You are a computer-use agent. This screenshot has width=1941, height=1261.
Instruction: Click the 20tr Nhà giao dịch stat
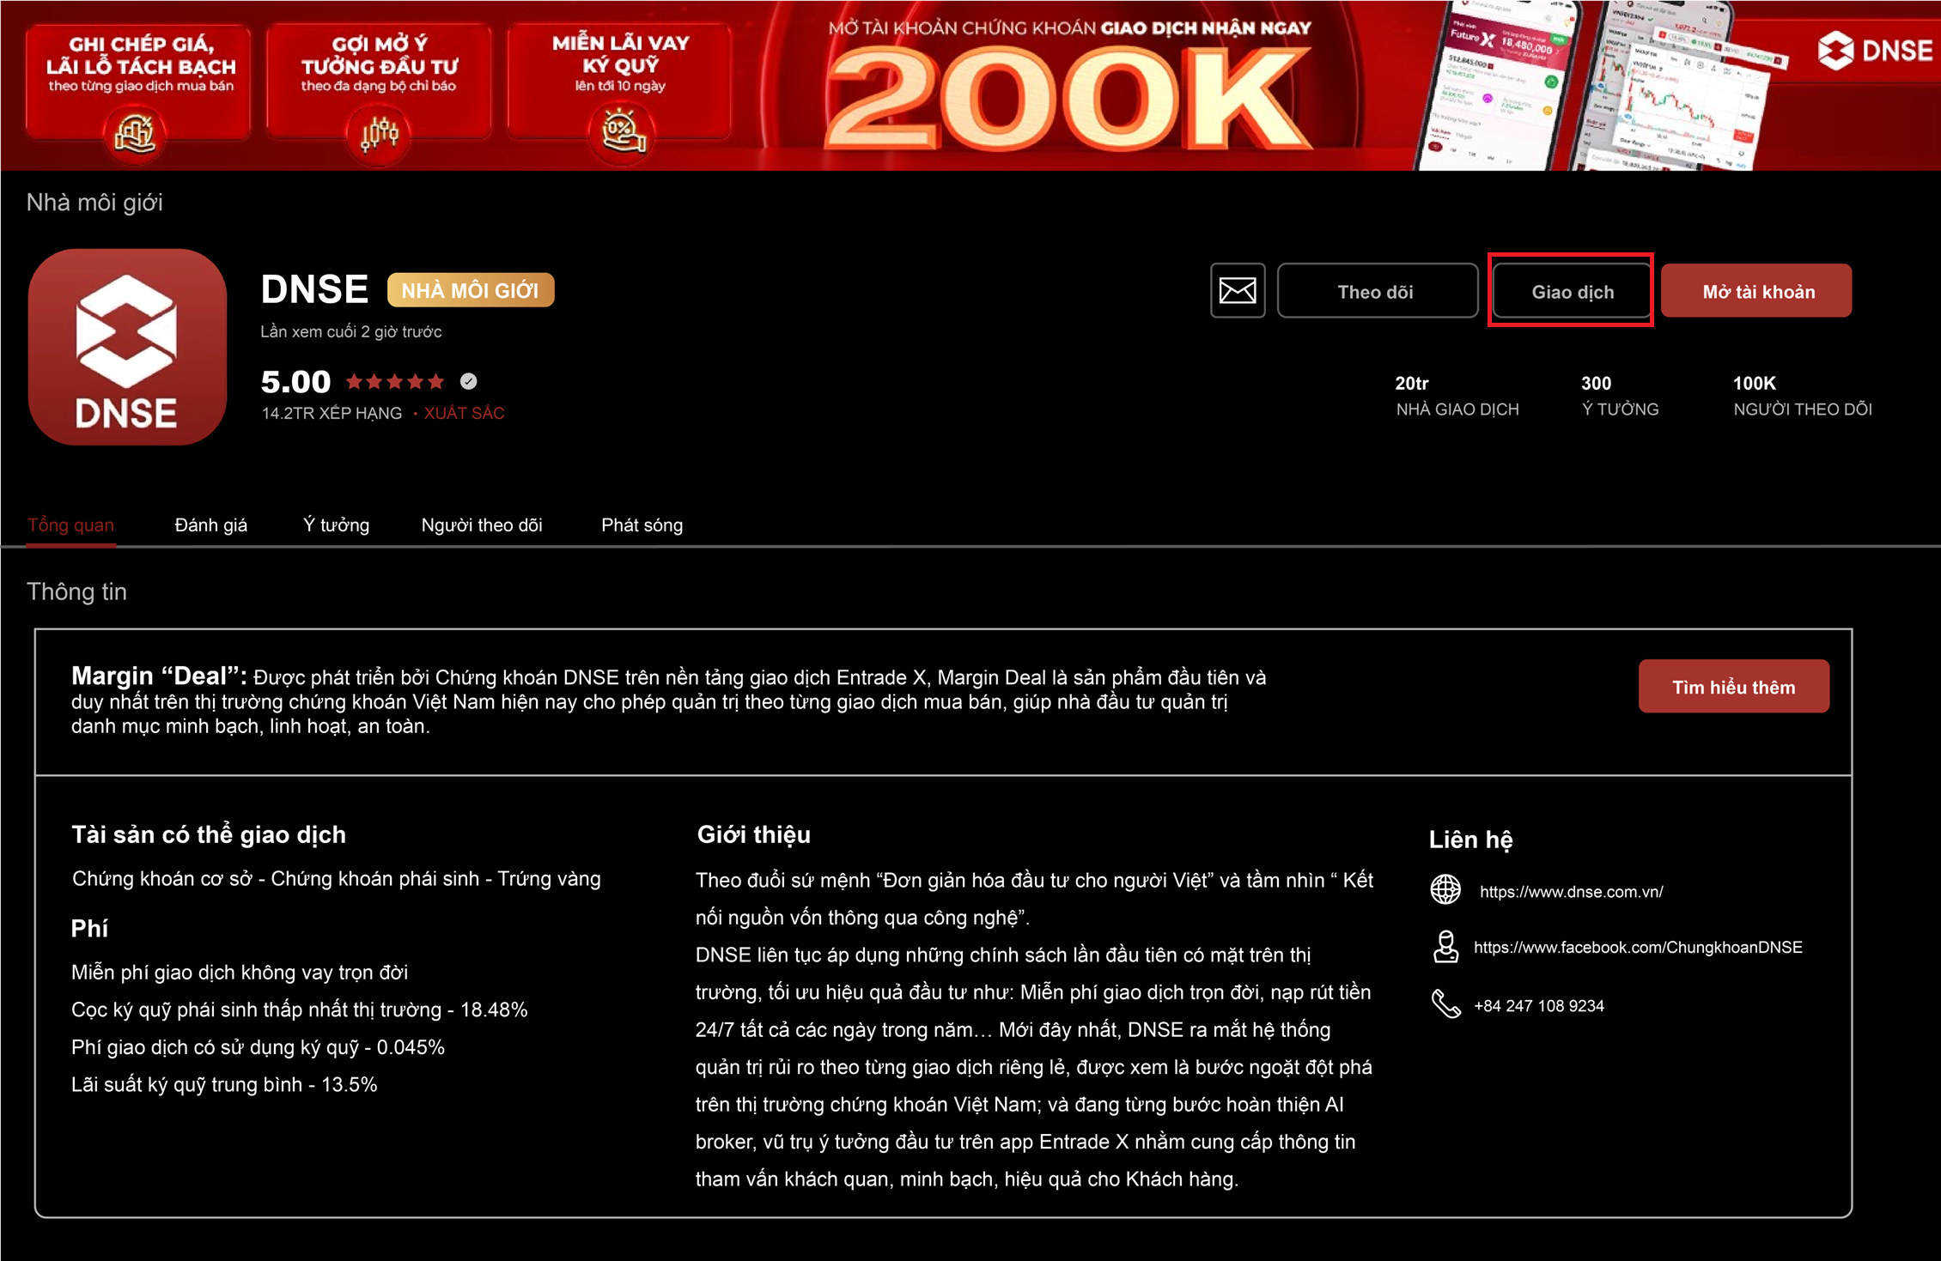pyautogui.click(x=1457, y=397)
